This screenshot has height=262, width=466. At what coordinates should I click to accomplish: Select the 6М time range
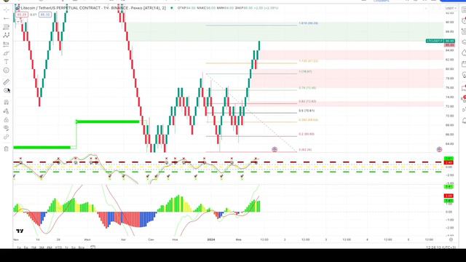pos(50,247)
